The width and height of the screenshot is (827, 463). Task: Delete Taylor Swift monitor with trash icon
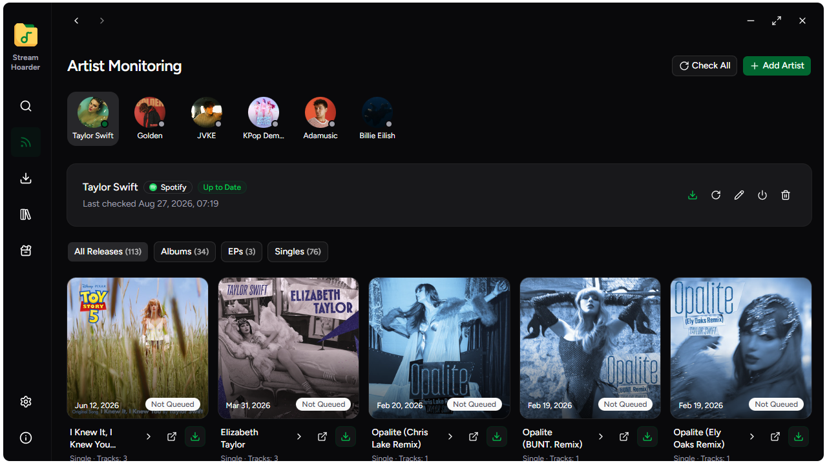[786, 195]
